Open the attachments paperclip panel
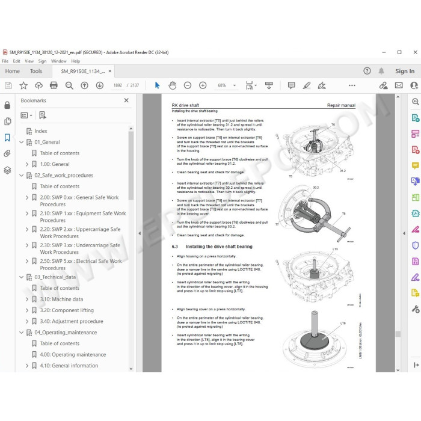 tap(7, 153)
